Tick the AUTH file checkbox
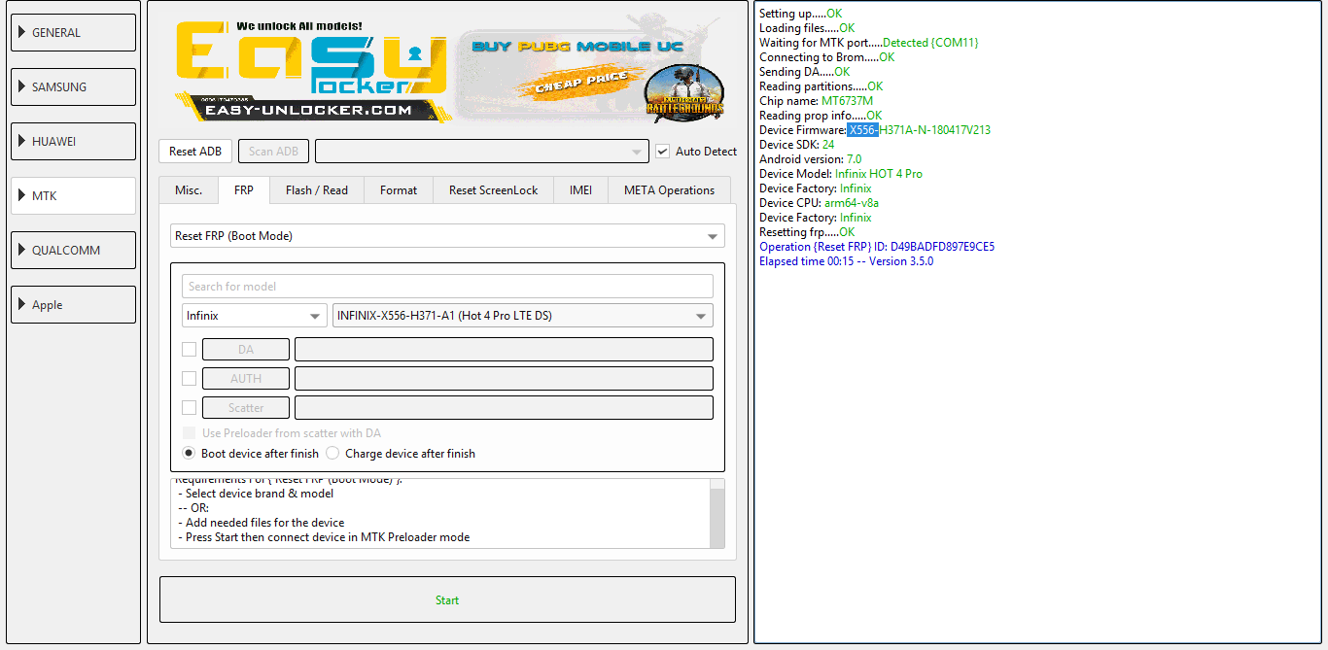 [x=190, y=378]
